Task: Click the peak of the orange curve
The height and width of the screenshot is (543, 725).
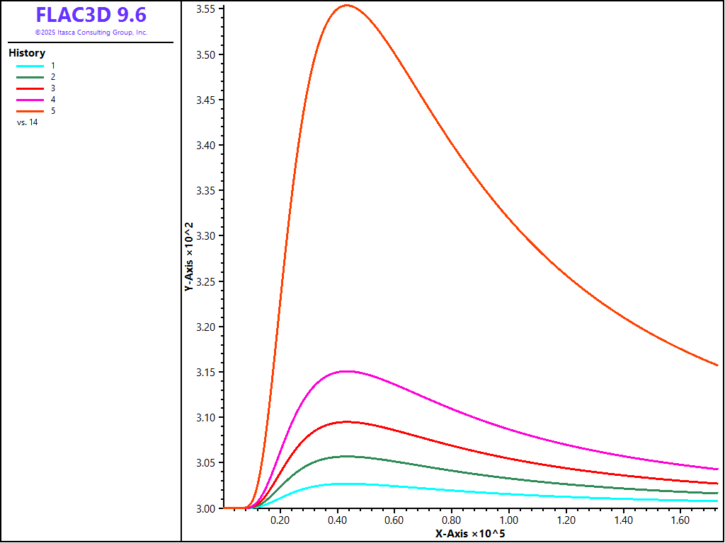Action: pos(346,6)
